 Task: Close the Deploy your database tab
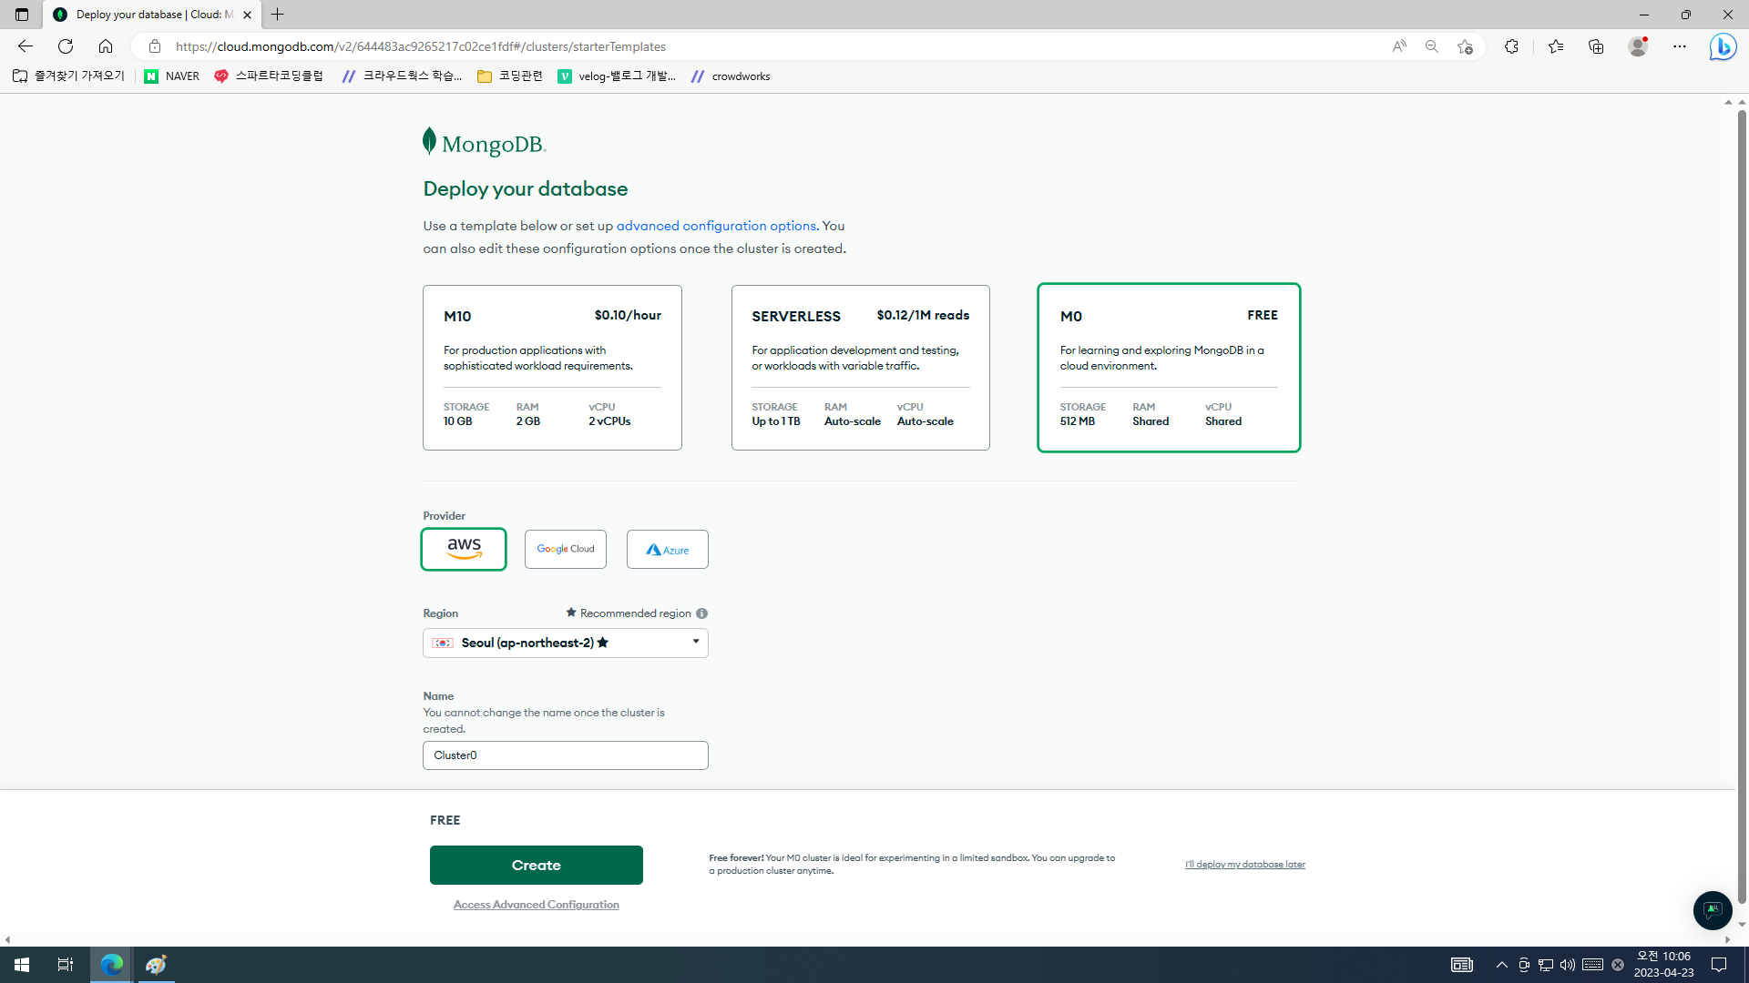[x=247, y=15]
